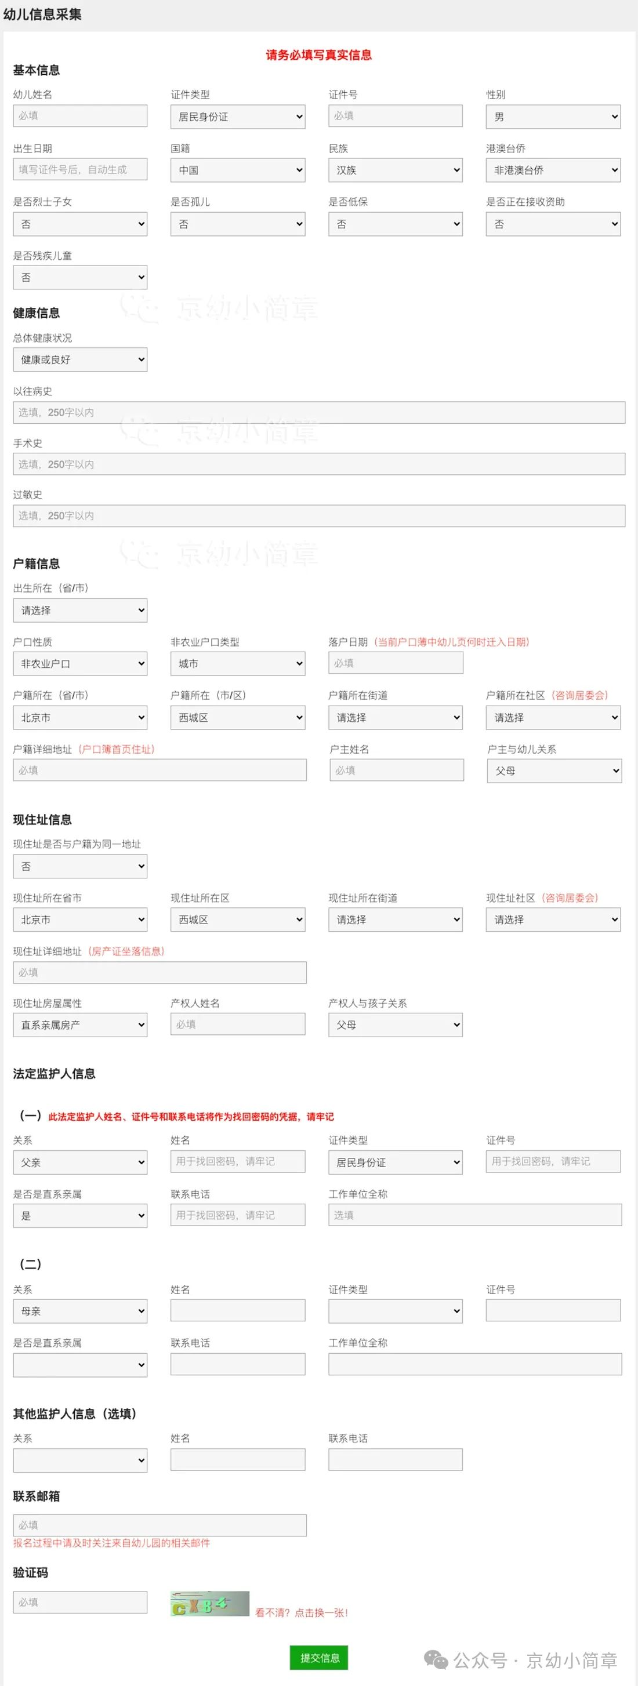The height and width of the screenshot is (1686, 638).
Task: Expand the 民族 ethnicity dropdown
Action: pyautogui.click(x=395, y=170)
